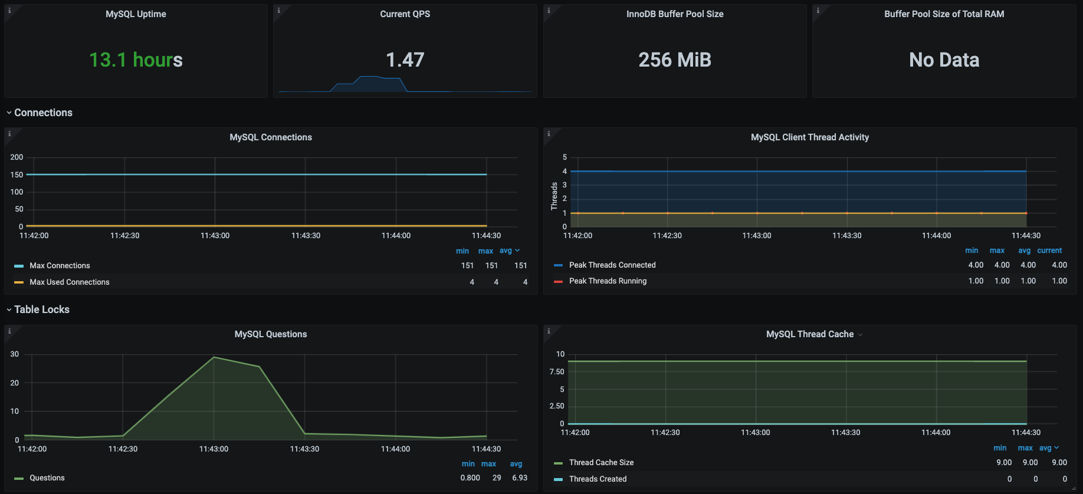Sort Client Thread Activity legend by current
The image size is (1083, 494).
pos(1049,251)
